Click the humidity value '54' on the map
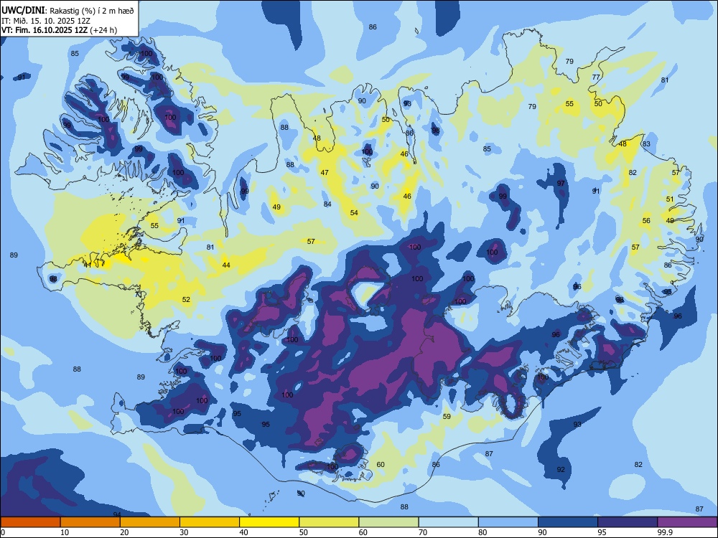 [x=354, y=213]
